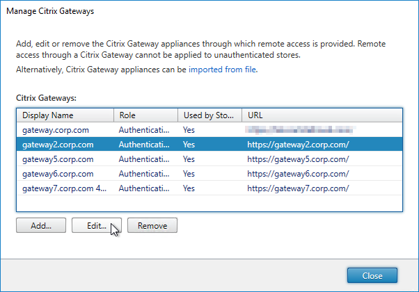419x292 pixels.
Task: Click Role cell of gateway6.corp.com row
Action: point(144,174)
